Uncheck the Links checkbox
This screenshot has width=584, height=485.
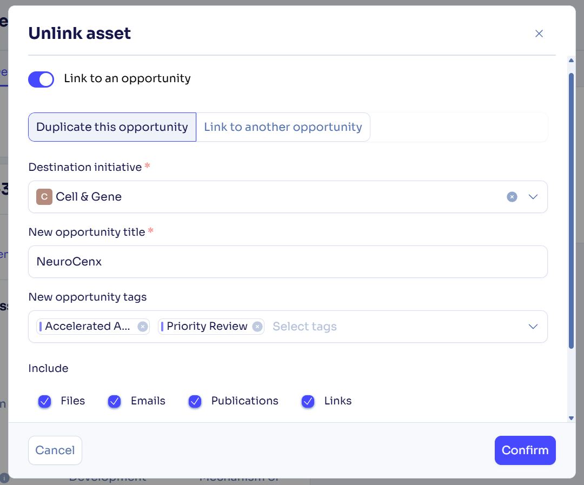(308, 401)
